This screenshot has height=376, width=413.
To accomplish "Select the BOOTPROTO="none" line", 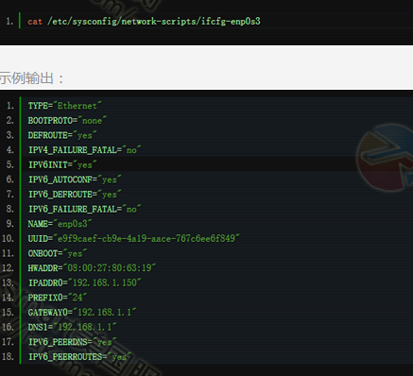I will point(67,120).
